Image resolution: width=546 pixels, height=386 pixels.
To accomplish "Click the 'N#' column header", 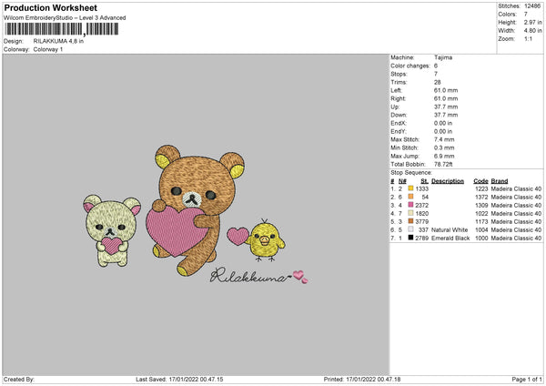I will coord(402,181).
